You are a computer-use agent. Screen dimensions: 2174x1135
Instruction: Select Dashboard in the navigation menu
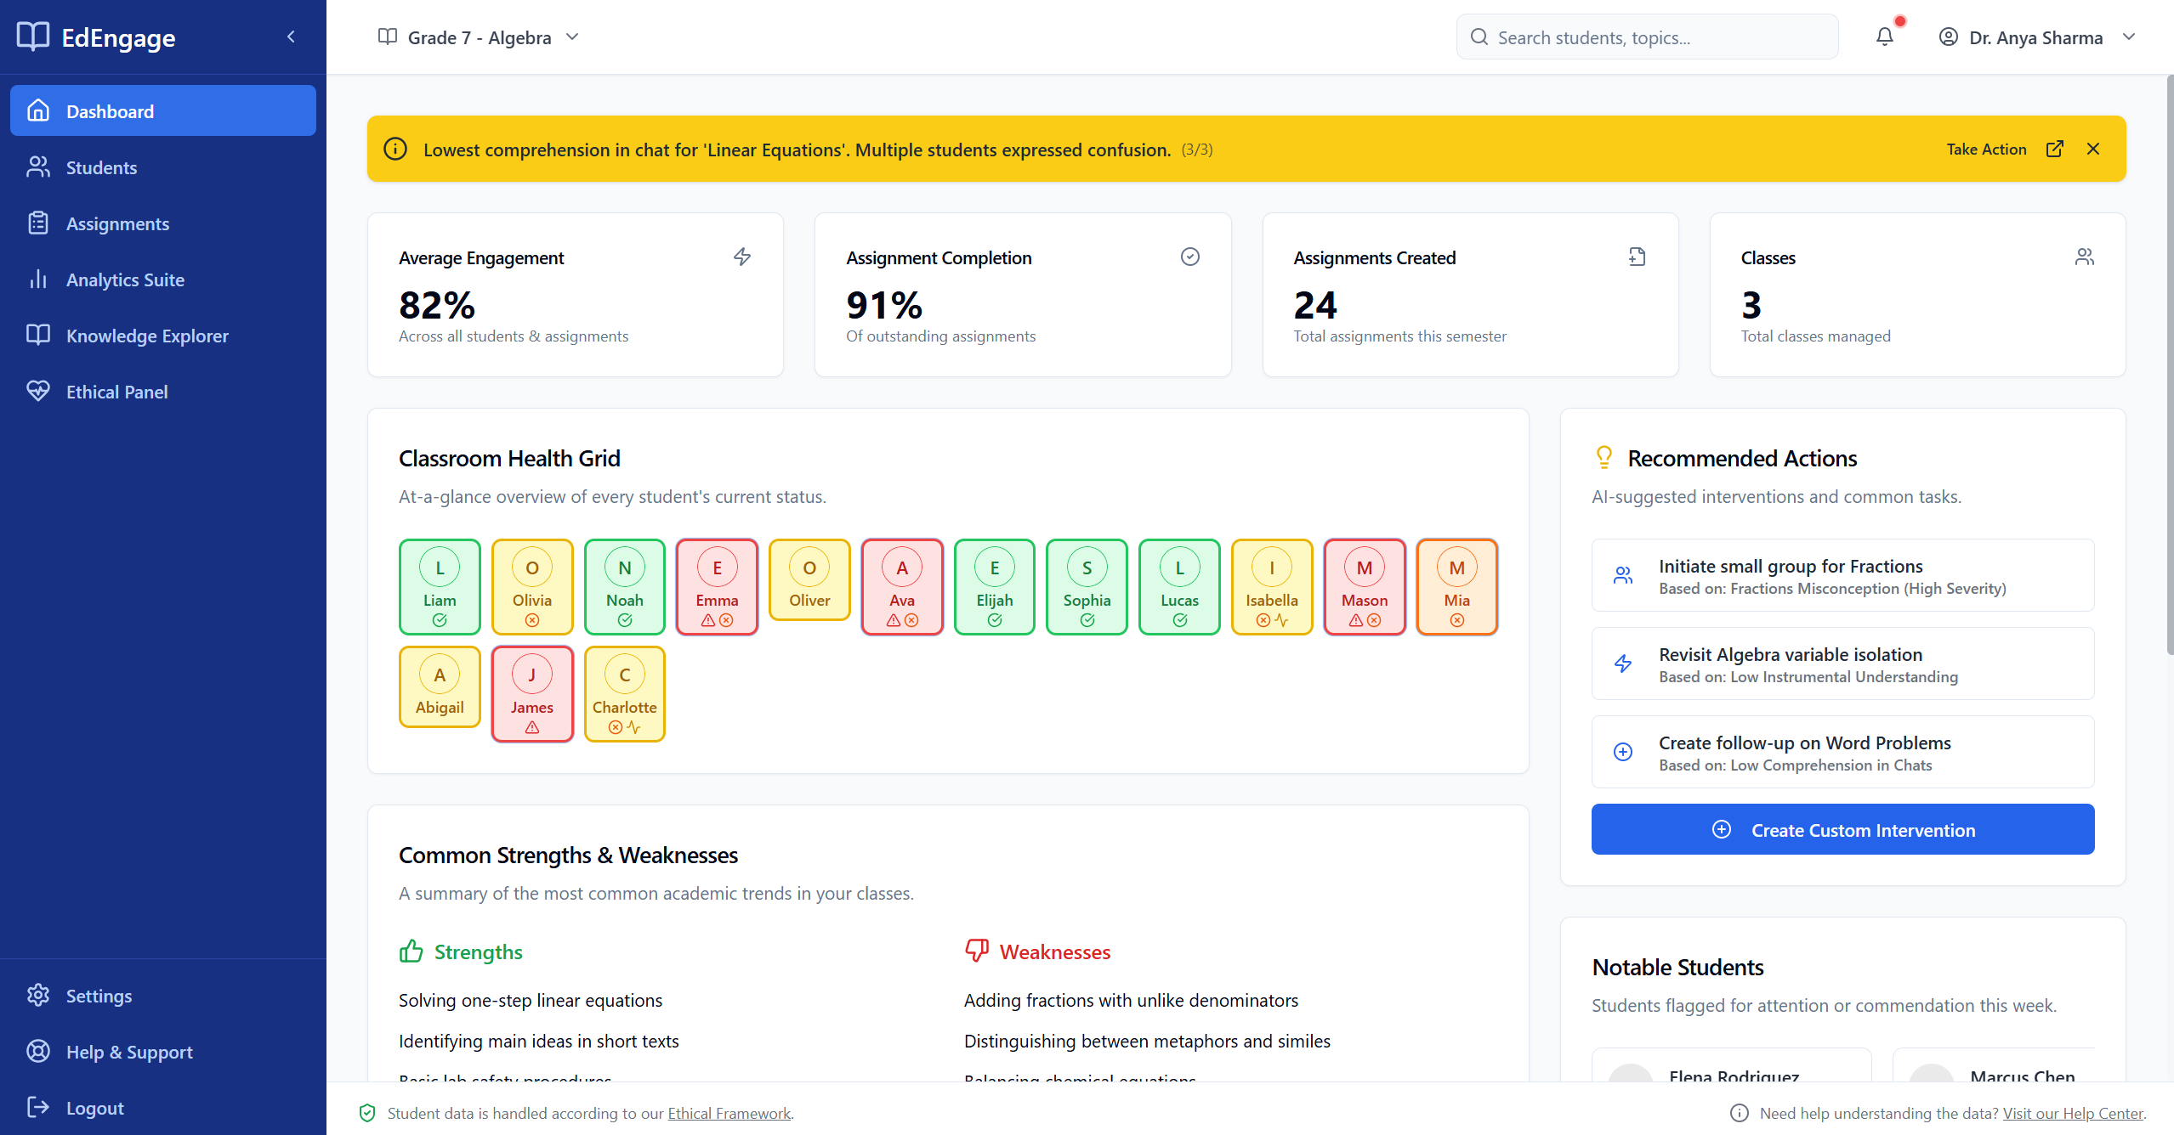coord(110,110)
